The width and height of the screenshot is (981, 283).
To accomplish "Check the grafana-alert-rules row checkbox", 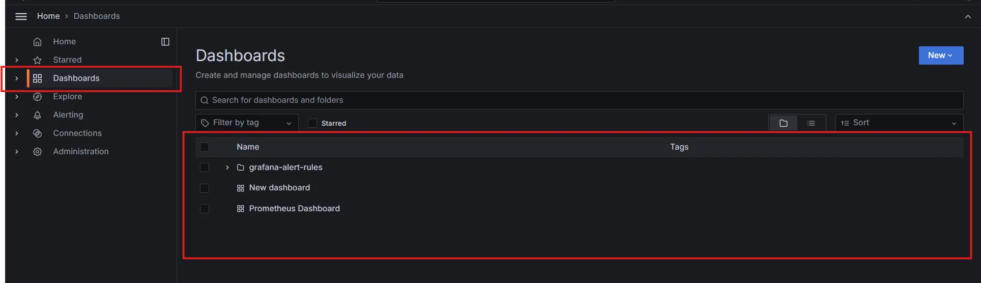I will [x=205, y=167].
